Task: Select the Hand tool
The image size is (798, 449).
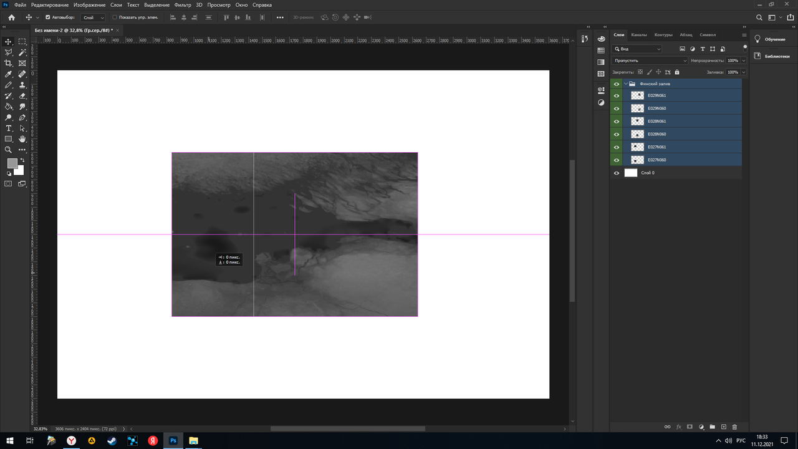Action: pyautogui.click(x=22, y=139)
